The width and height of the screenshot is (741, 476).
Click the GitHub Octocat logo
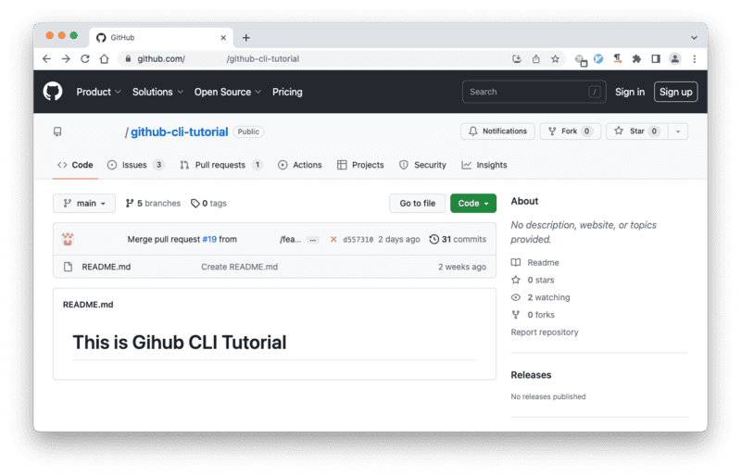point(53,92)
